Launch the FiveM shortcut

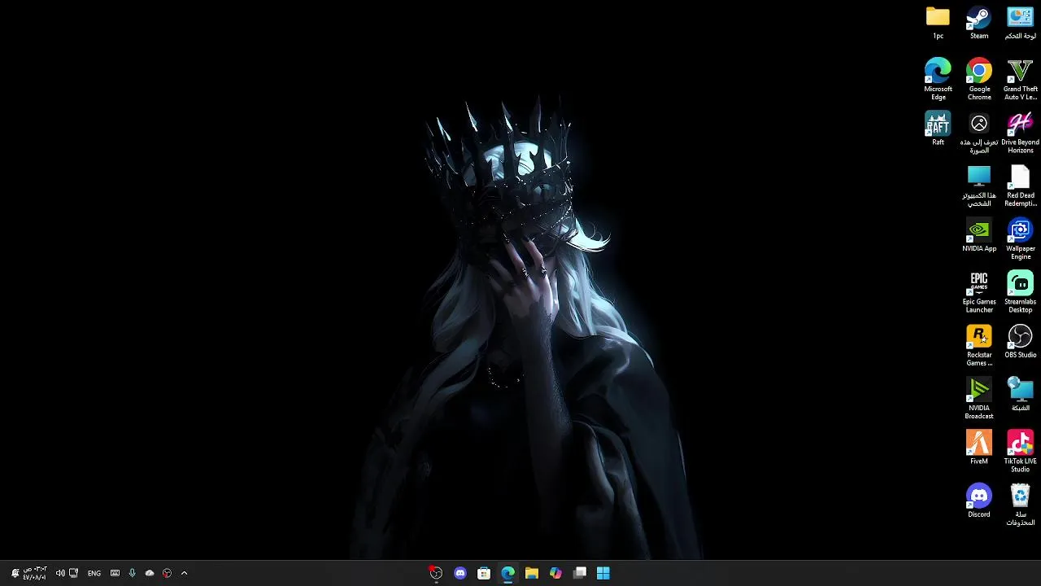[x=979, y=448]
